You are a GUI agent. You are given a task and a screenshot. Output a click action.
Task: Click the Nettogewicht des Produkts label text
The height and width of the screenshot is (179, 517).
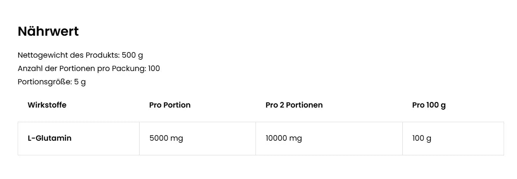[68, 55]
